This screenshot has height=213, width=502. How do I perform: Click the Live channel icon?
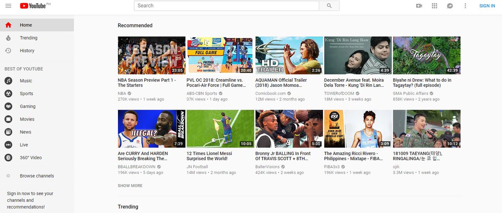click(8, 145)
